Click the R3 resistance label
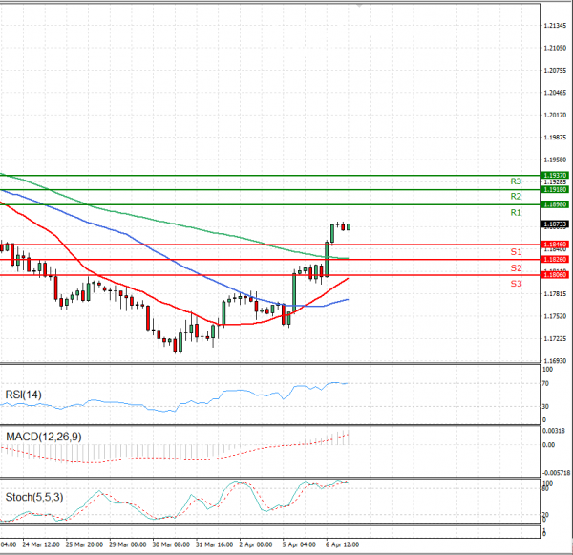 tap(516, 181)
